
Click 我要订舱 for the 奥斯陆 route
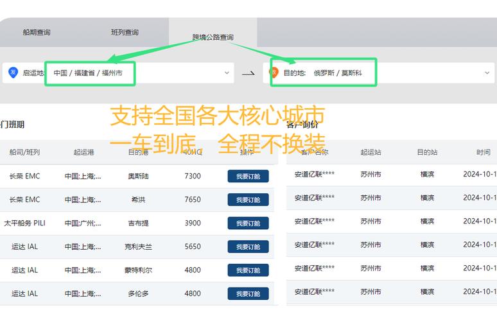click(248, 176)
